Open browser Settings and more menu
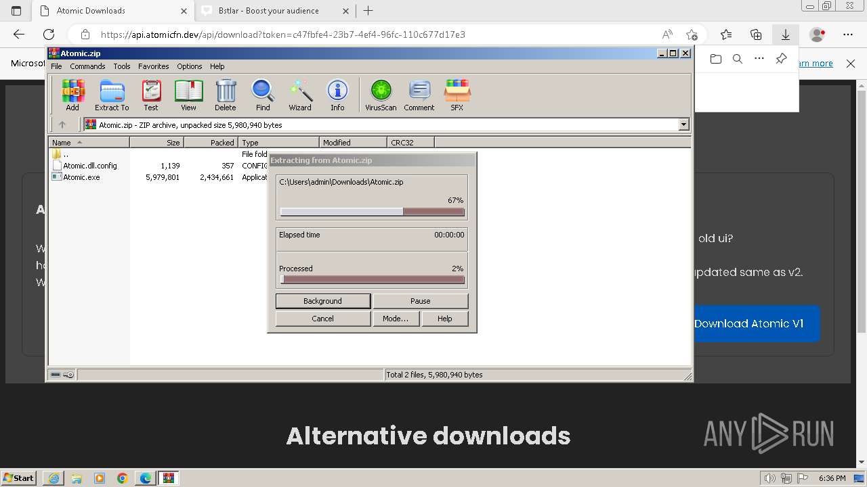Screen dimensions: 867x487 (848, 34)
